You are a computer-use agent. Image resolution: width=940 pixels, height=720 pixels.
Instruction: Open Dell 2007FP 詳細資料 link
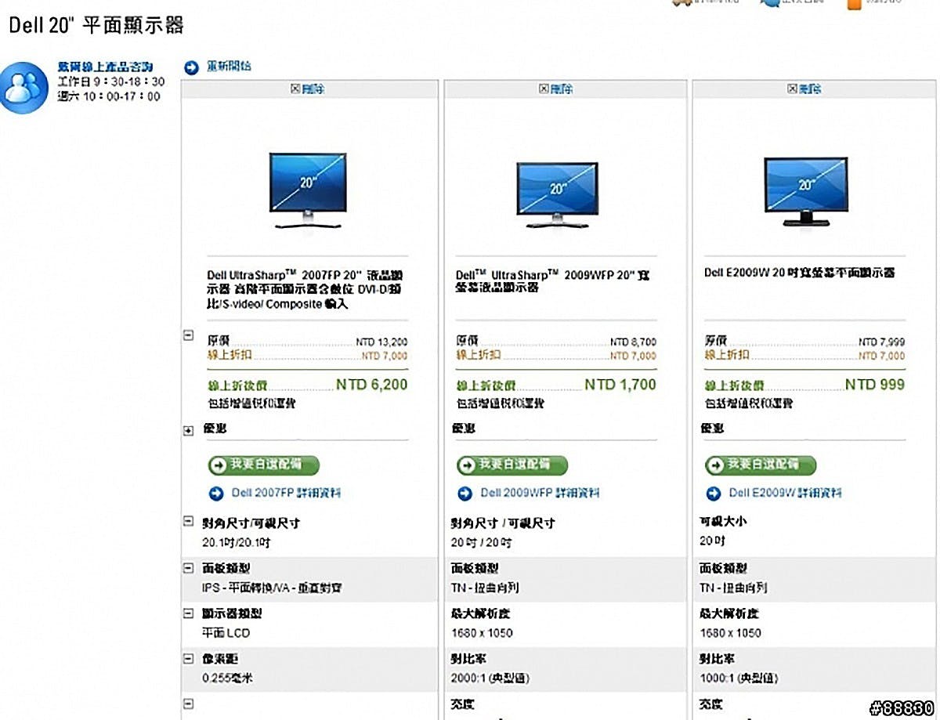coord(286,494)
